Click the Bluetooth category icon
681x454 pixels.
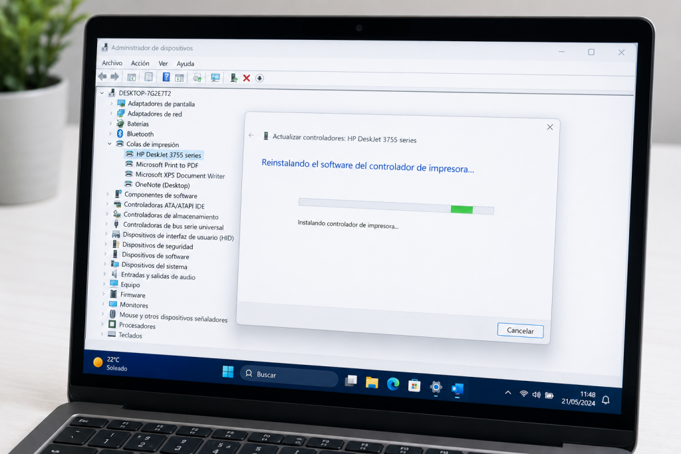[120, 134]
